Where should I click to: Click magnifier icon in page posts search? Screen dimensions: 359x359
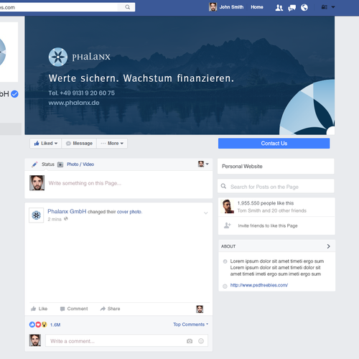223,186
